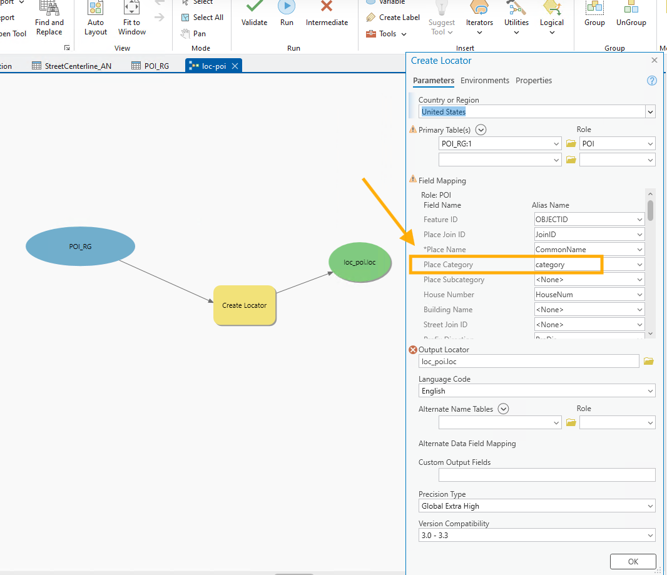
Task: Click the Create Label button
Action: tap(393, 18)
